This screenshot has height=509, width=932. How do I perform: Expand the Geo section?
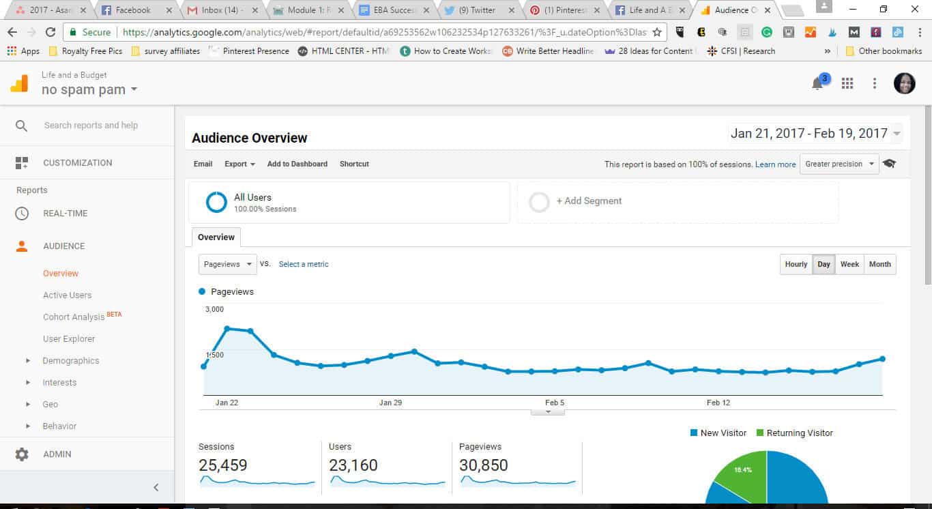[x=28, y=405]
